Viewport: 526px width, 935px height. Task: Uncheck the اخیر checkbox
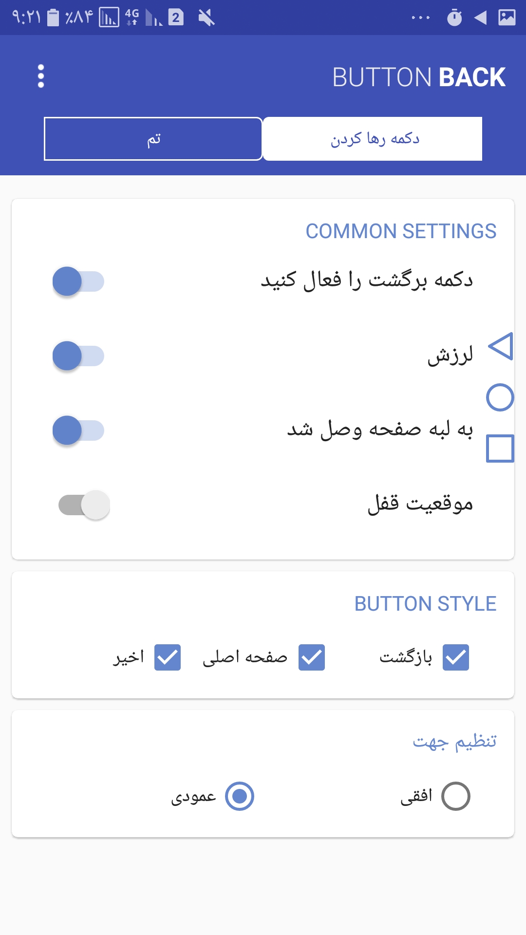pos(168,657)
